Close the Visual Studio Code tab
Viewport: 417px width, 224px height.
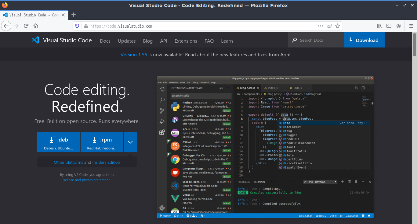coord(64,15)
